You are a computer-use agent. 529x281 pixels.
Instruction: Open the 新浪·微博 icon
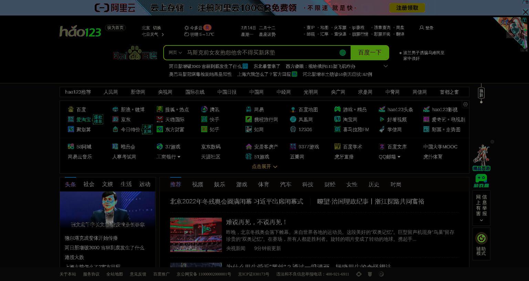pyautogui.click(x=115, y=110)
